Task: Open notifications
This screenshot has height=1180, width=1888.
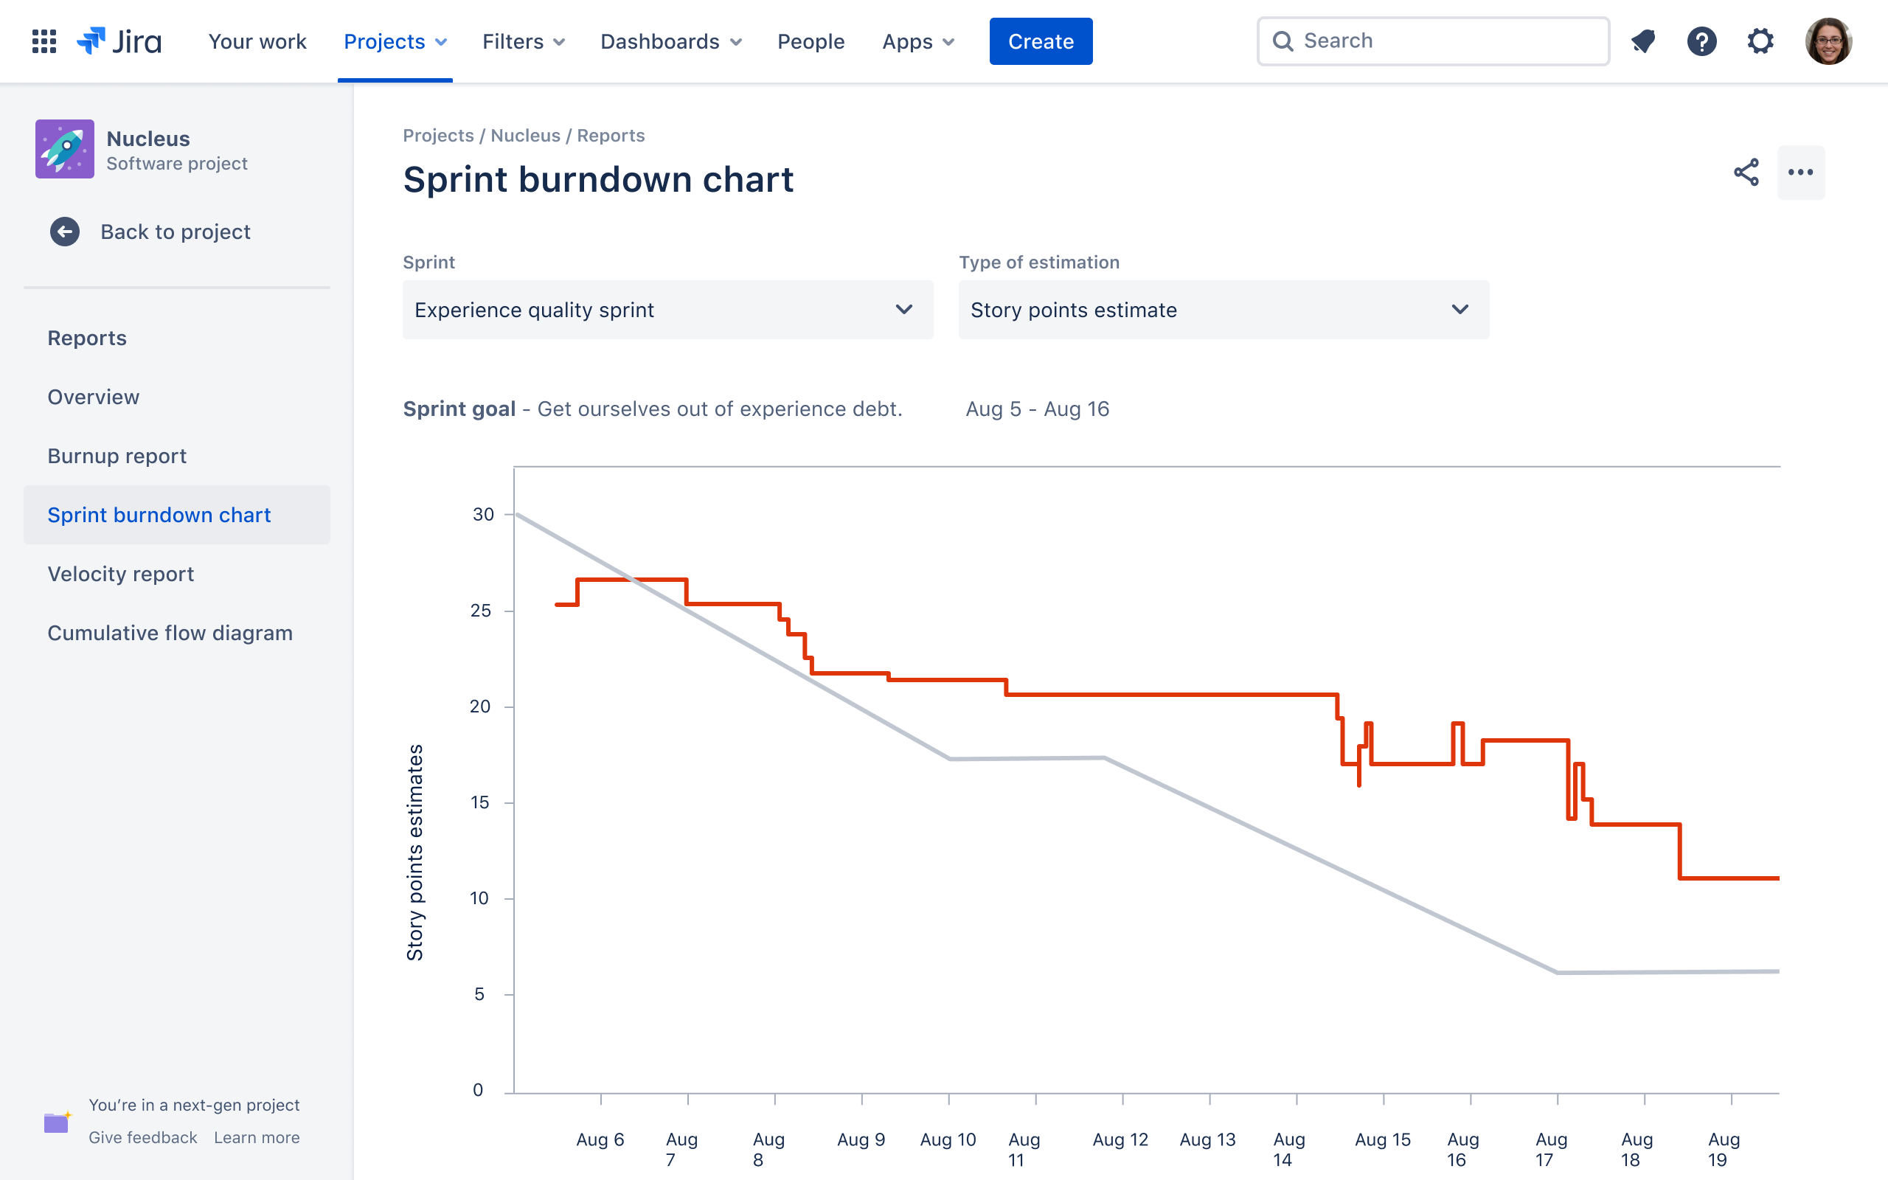Action: pyautogui.click(x=1644, y=41)
